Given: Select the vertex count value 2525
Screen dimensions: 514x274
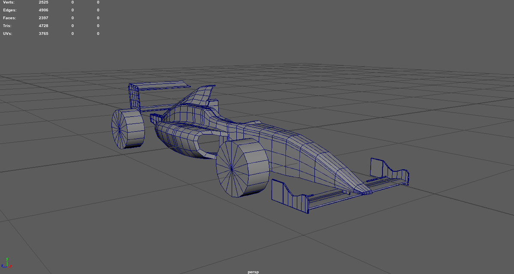Looking at the screenshot, I should (43, 2).
